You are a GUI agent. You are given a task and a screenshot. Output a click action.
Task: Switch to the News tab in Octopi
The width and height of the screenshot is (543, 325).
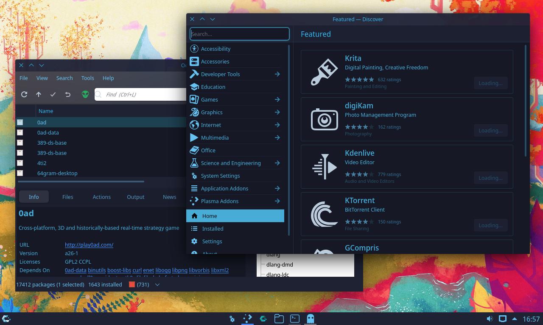click(169, 197)
